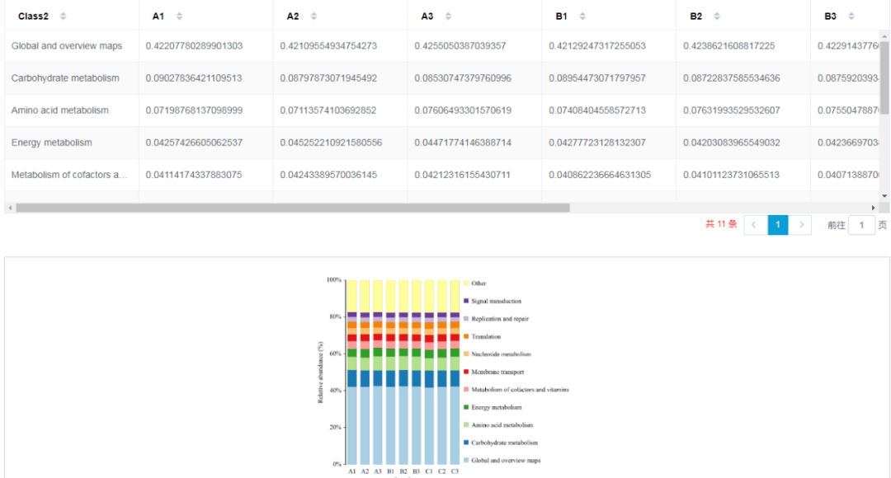Click the Energy metabolism row label

52,143
